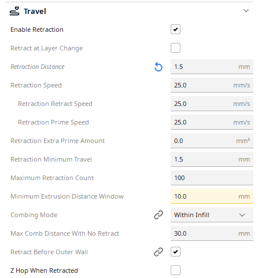This screenshot has width=258, height=278.
Task: Click the Retraction Speed label
Action: pos(36,85)
